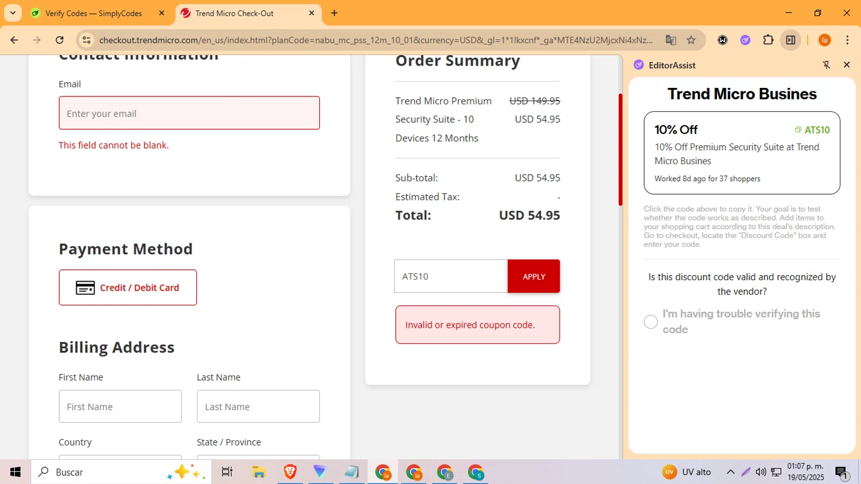The width and height of the screenshot is (861, 484).
Task: Click the Last Name field
Action: (x=258, y=406)
